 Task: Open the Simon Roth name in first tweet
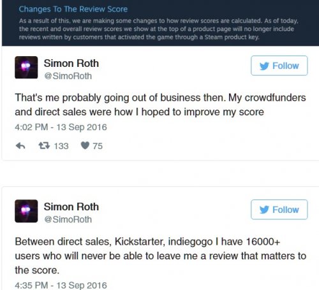coord(71,63)
